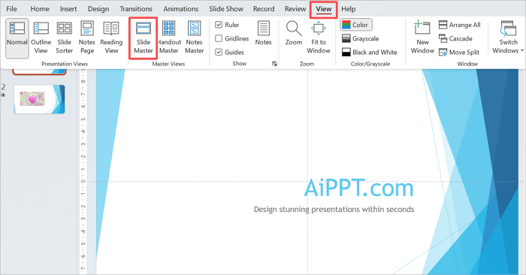This screenshot has height=275, width=526.
Task: Arrange All windows
Action: 460,25
